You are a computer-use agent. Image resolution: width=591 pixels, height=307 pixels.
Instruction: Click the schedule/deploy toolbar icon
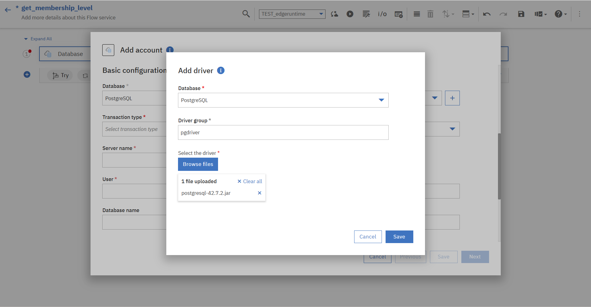[x=399, y=14]
